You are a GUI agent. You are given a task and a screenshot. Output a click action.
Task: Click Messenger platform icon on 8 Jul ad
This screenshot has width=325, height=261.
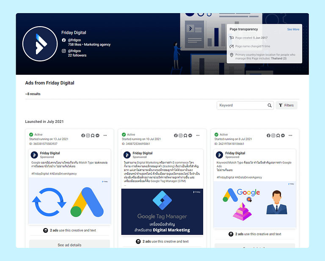283,136
